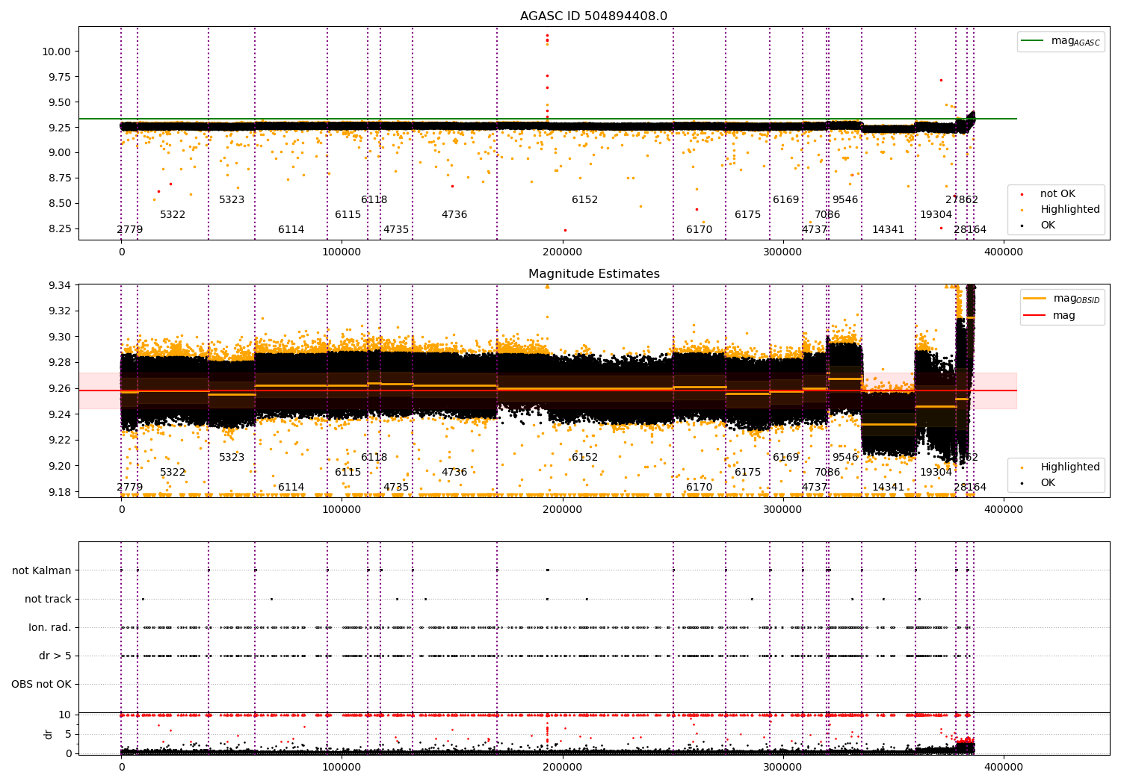Click OBSID label 9546 in top plot

click(845, 200)
